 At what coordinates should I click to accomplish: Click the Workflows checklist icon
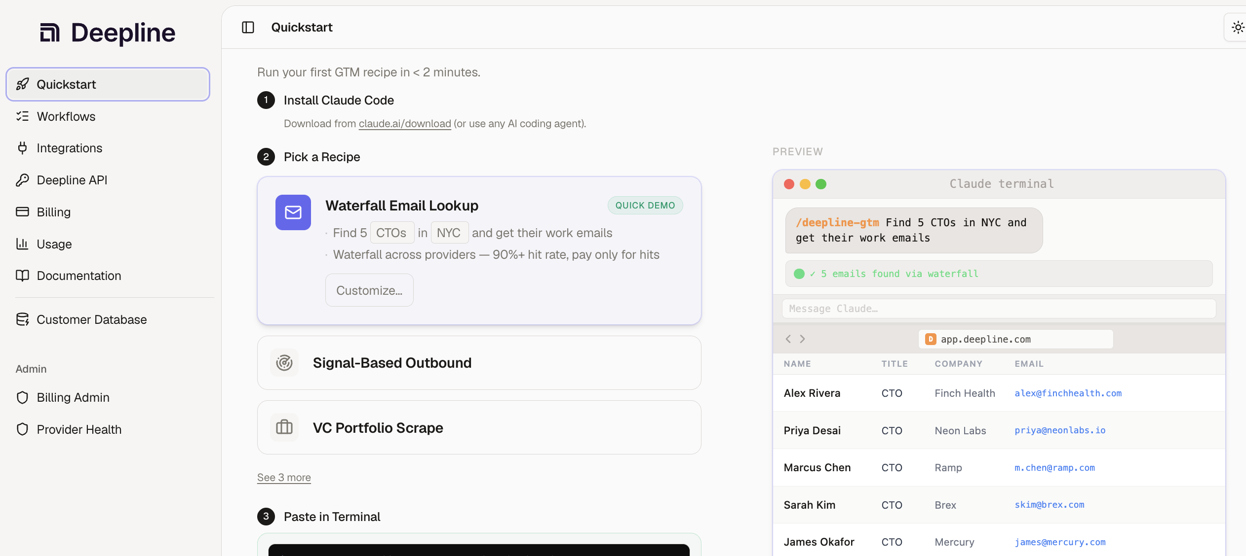[x=23, y=116]
